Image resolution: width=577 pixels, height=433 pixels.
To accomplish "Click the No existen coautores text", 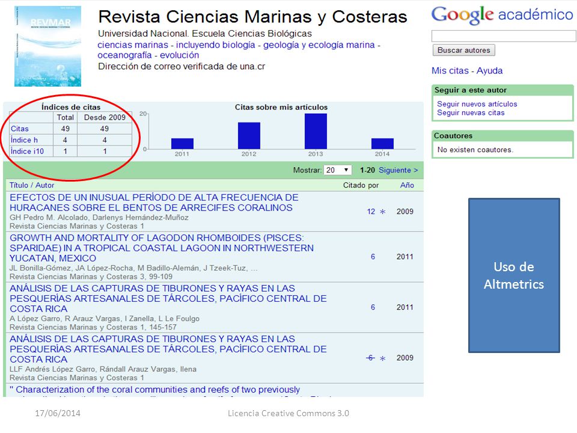I will (x=475, y=150).
